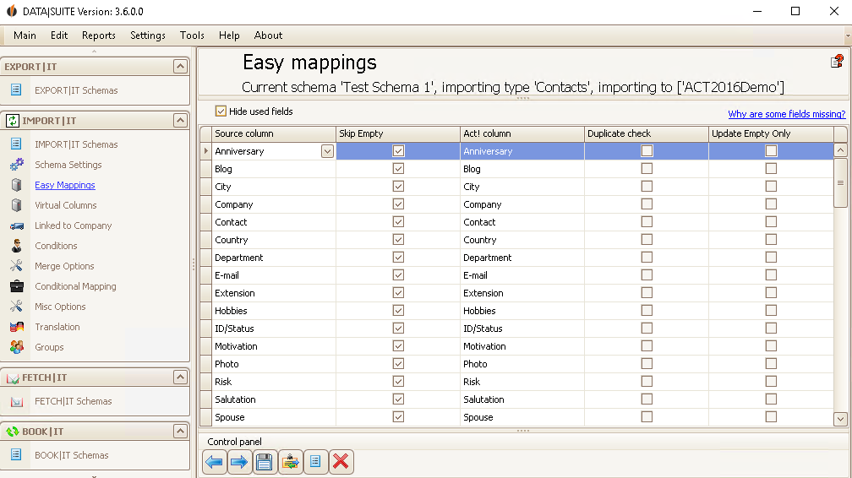Viewport: 852px width, 478px height.
Task: Select the 'Motivation' source column cell
Action: pos(274,346)
